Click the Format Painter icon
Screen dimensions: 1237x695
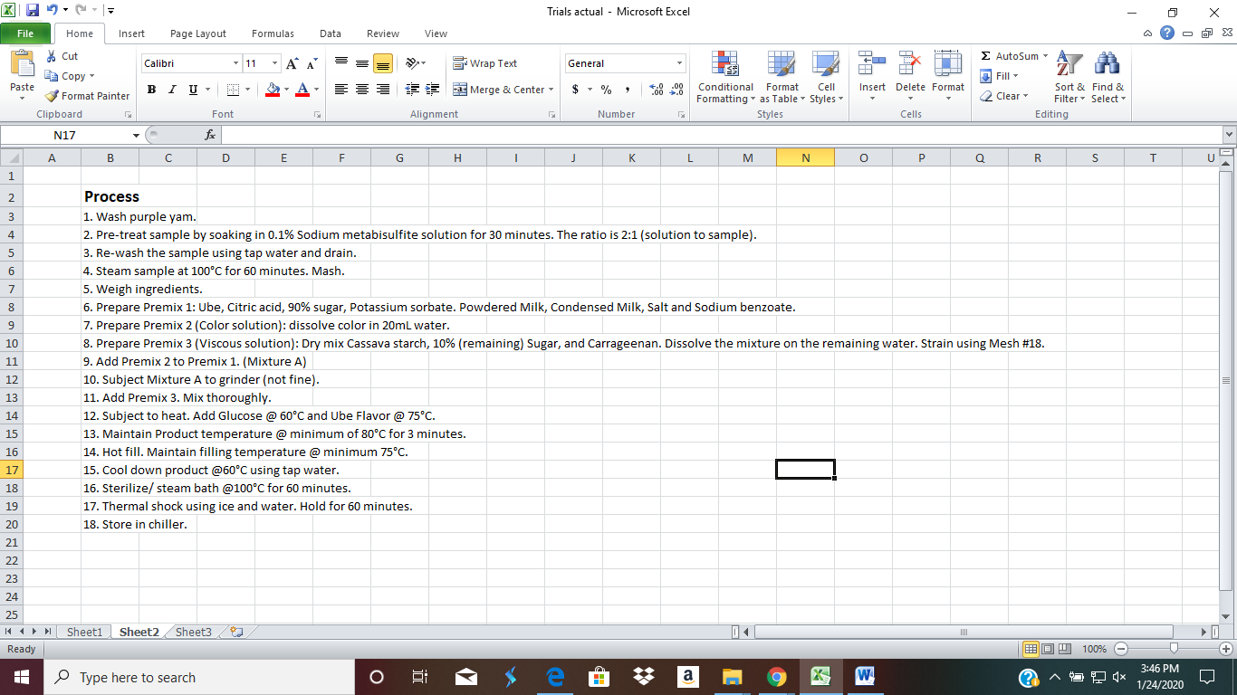click(52, 96)
